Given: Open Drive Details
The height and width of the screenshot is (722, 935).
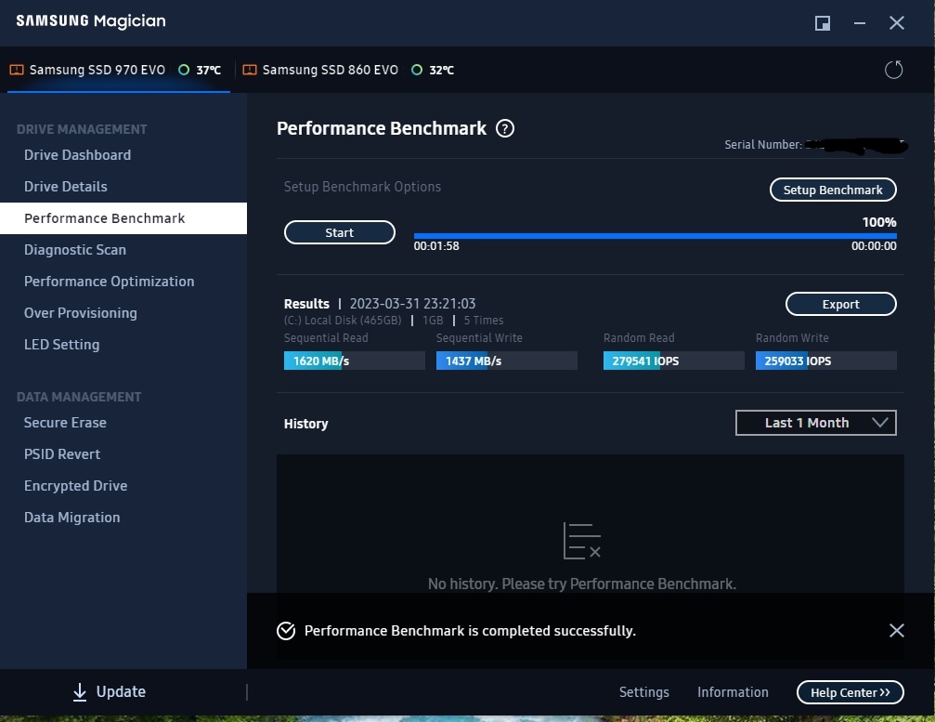Looking at the screenshot, I should tap(66, 187).
